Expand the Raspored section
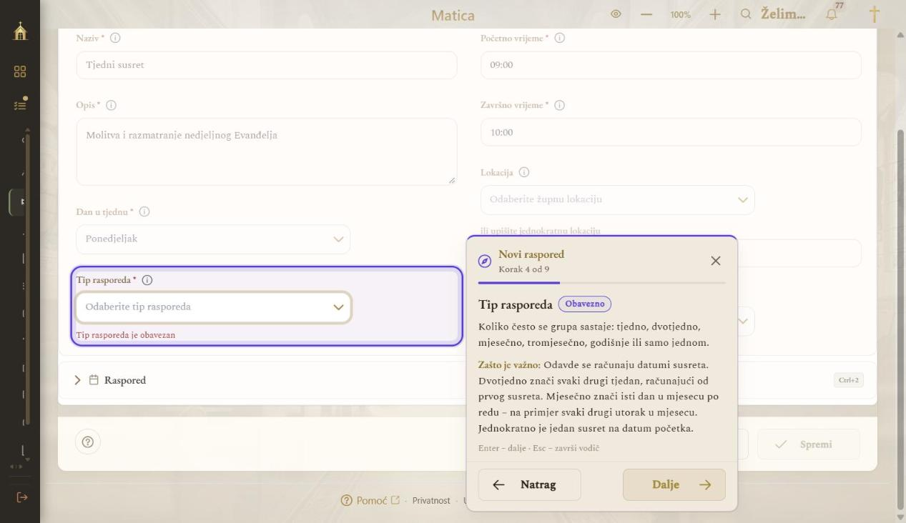Screen dimensions: 906x523 [x=111, y=380]
